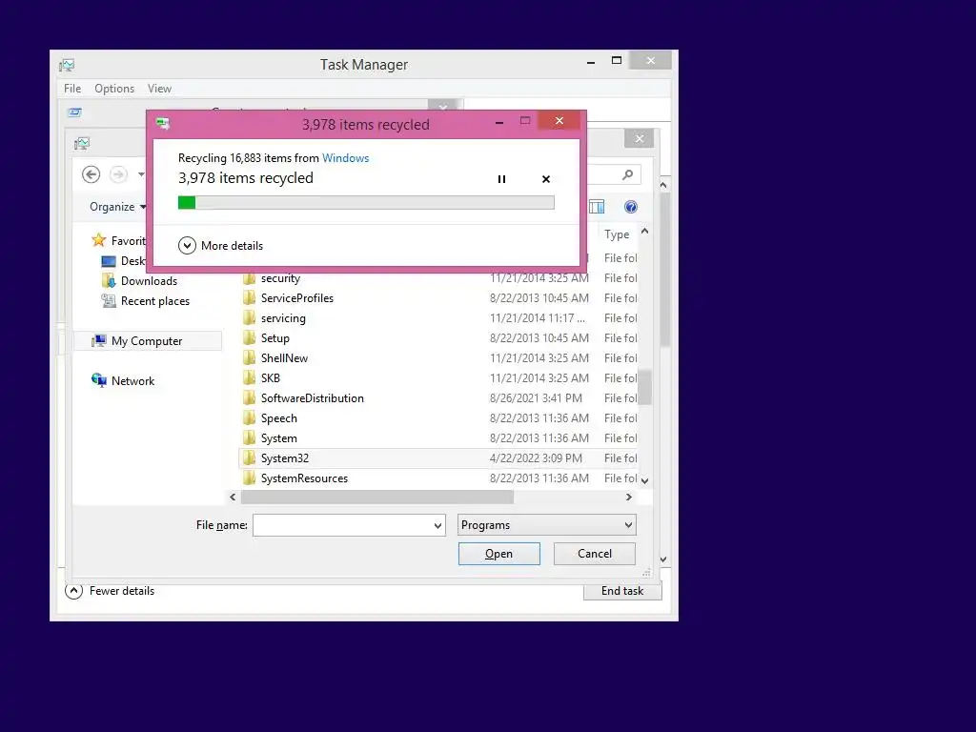The width and height of the screenshot is (976, 732).
Task: Click the recycle dialog title icon
Action: (x=163, y=123)
